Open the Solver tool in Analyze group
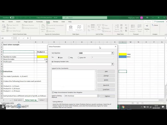167x125 pixels. [x=155, y=25]
